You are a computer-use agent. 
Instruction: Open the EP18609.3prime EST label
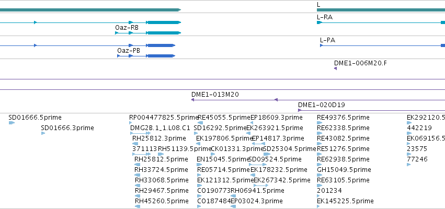pos(277,118)
